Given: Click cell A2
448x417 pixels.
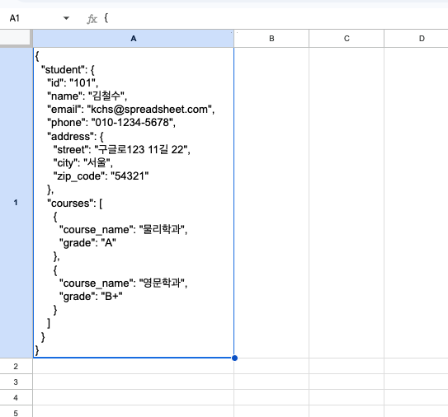Looking at the screenshot, I should coord(134,366).
